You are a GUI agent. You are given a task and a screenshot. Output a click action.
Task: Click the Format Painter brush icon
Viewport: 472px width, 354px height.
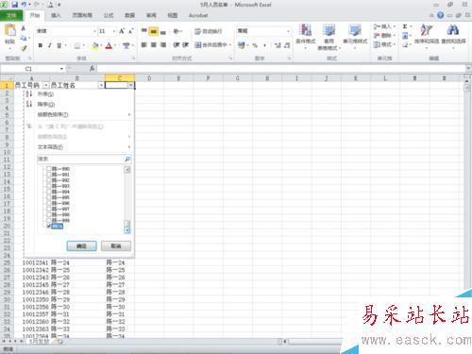[x=24, y=48]
